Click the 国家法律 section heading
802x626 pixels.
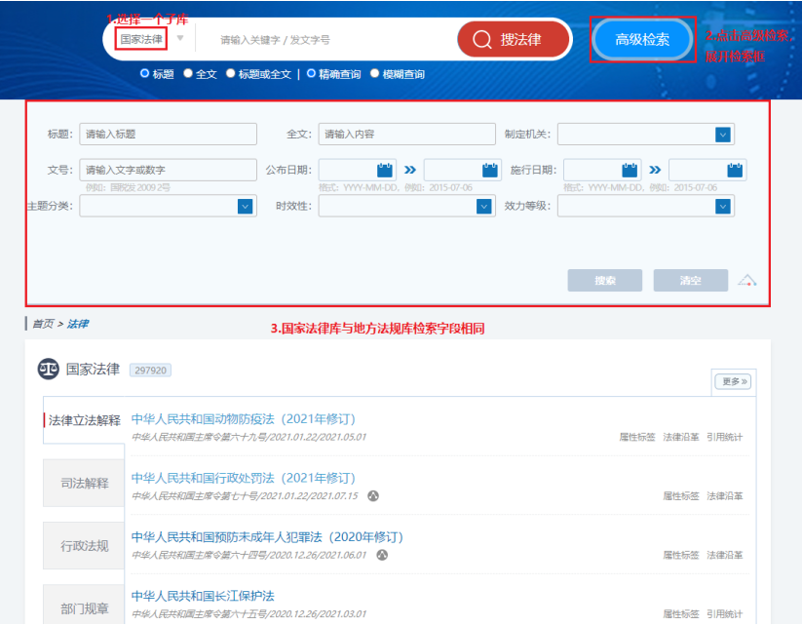pyautogui.click(x=93, y=369)
